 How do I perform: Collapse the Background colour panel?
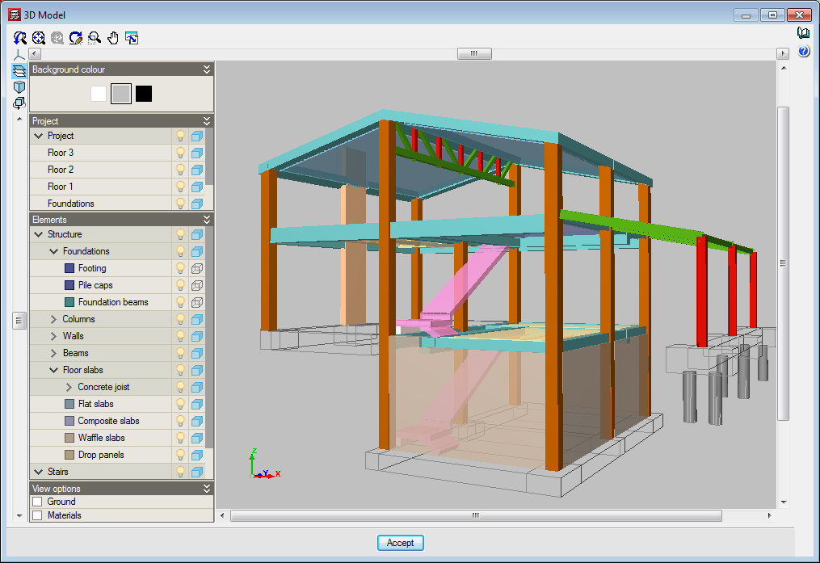[207, 69]
